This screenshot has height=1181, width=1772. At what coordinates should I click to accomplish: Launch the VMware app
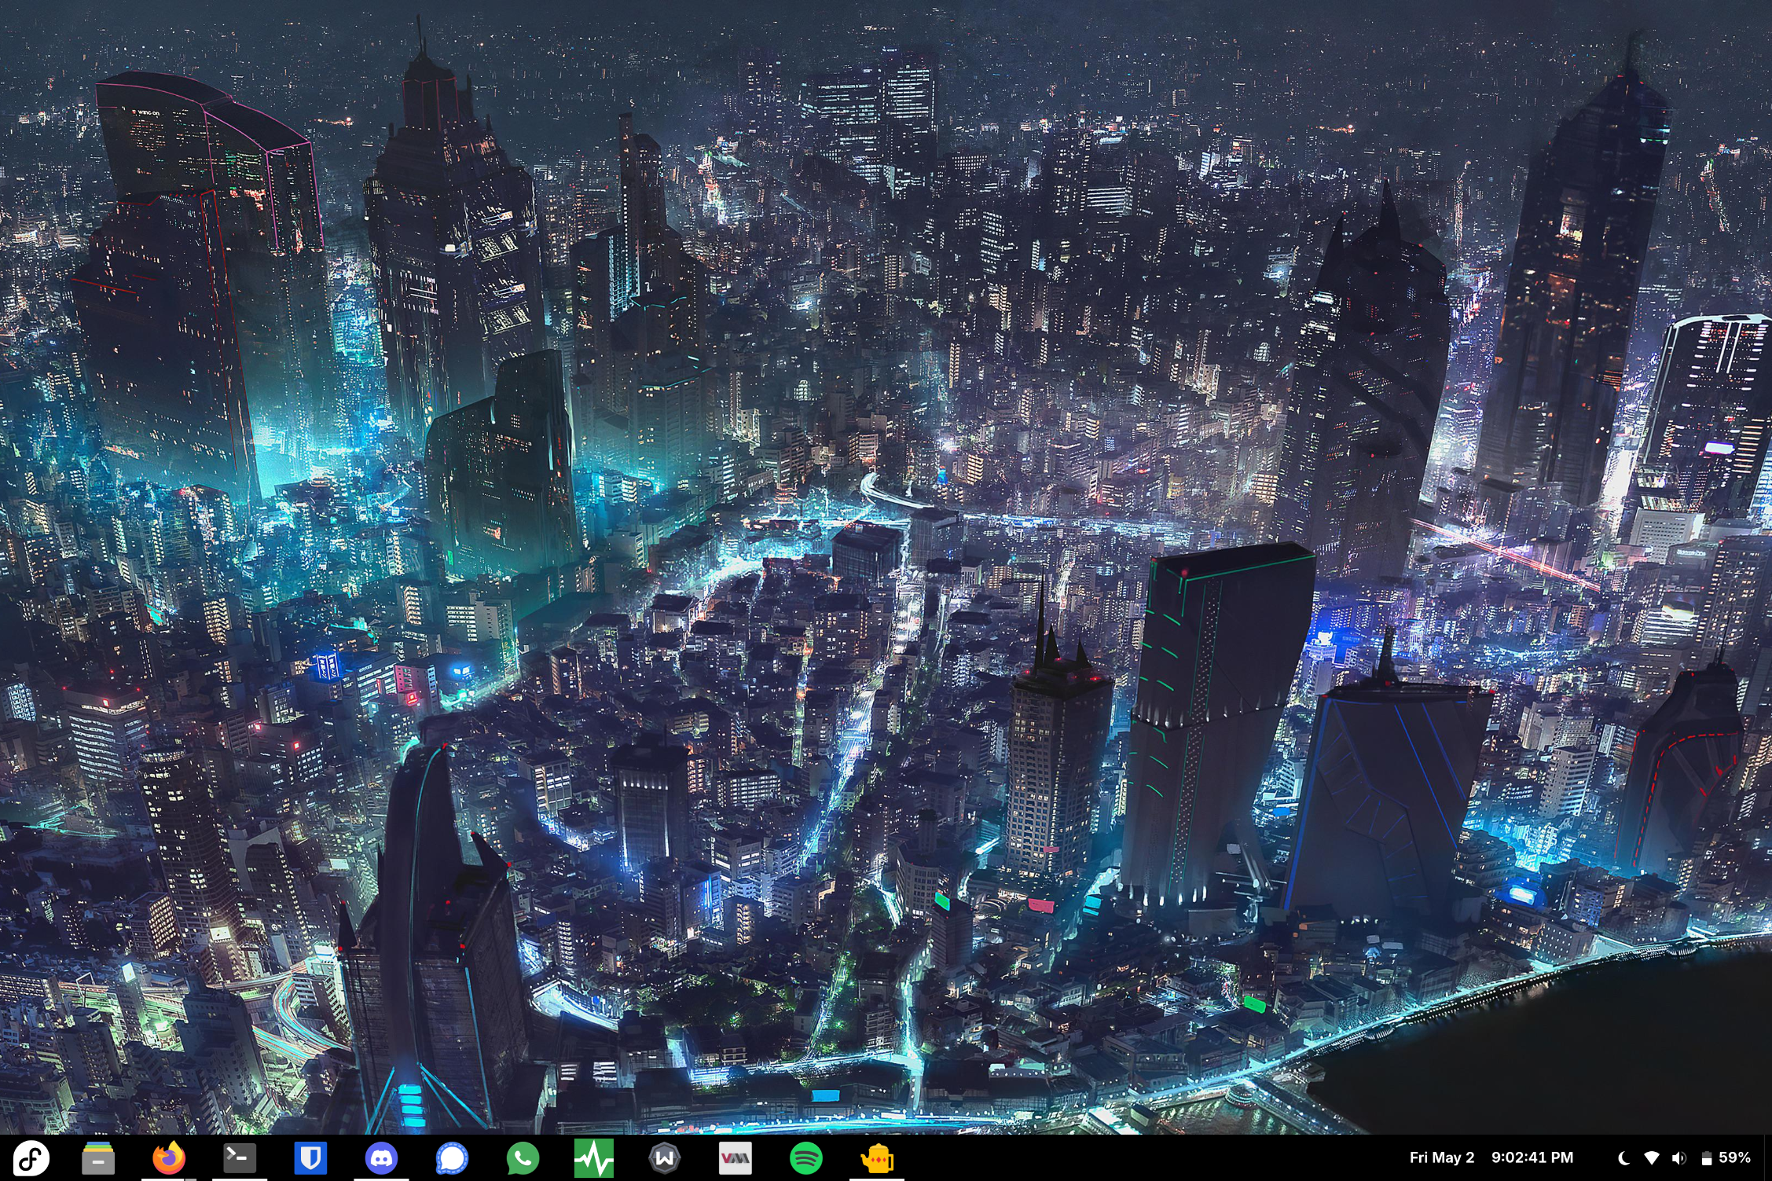(x=736, y=1157)
